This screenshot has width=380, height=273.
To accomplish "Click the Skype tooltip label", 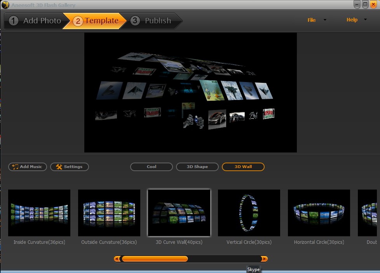I will 253,269.
